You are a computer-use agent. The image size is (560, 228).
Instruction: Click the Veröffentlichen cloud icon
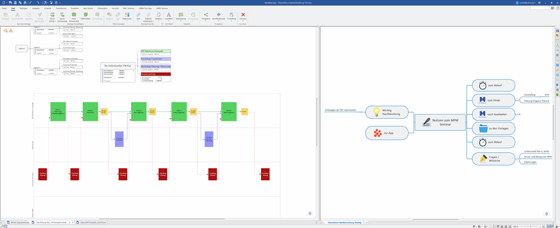pyautogui.click(x=218, y=16)
